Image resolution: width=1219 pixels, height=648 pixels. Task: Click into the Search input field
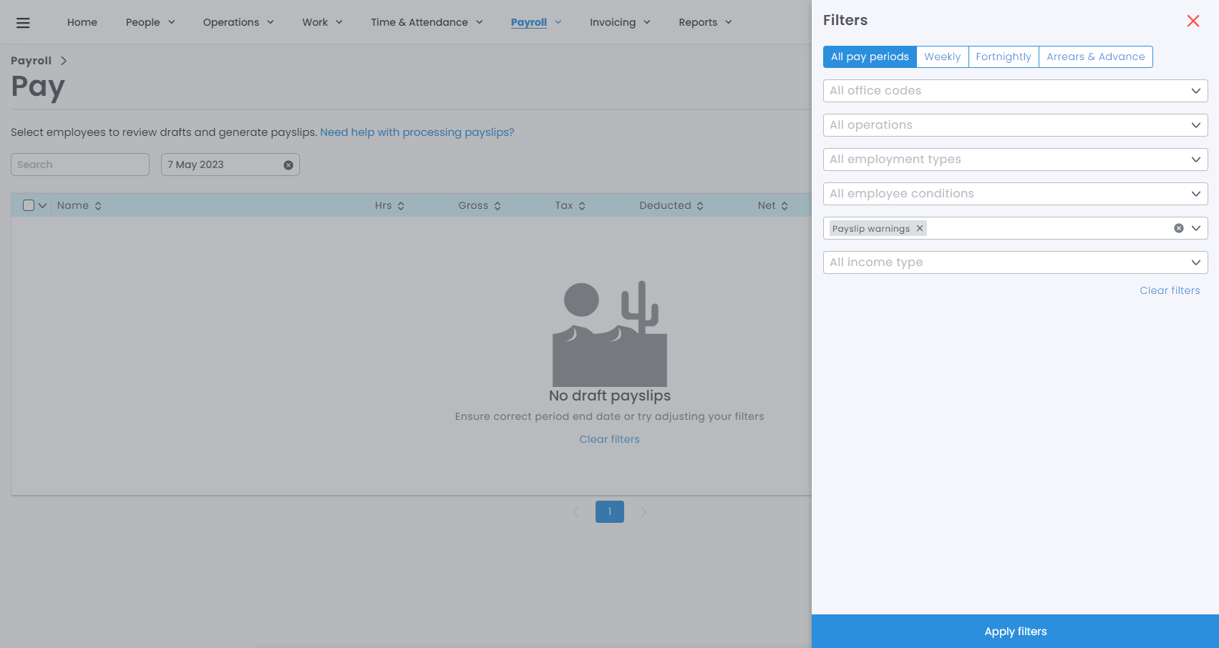[79, 165]
